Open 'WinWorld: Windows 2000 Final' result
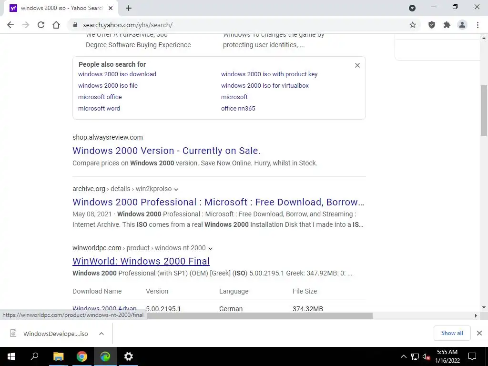The image size is (488, 366). (x=141, y=261)
